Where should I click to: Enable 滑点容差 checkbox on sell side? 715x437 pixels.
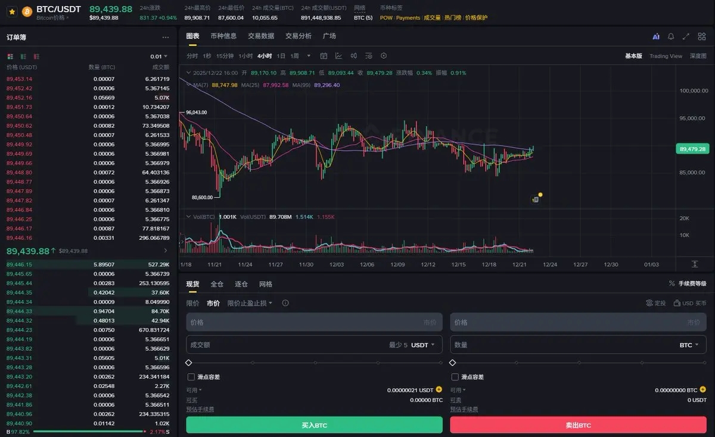point(455,377)
